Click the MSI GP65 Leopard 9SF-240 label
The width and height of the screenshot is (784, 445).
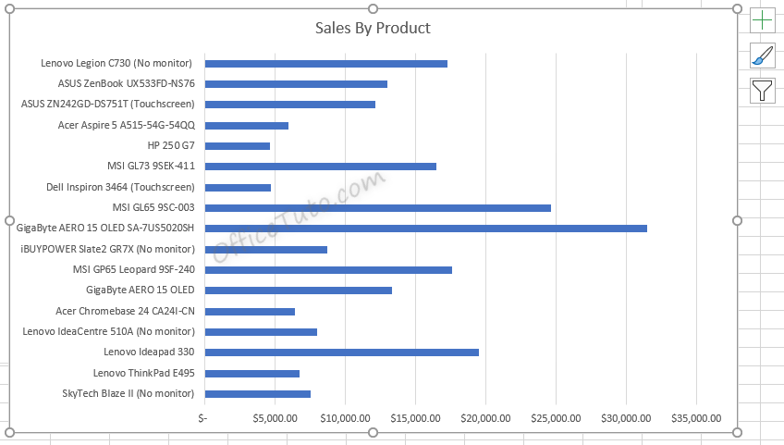click(x=134, y=269)
